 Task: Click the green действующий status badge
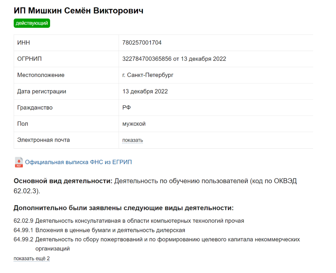32,23
